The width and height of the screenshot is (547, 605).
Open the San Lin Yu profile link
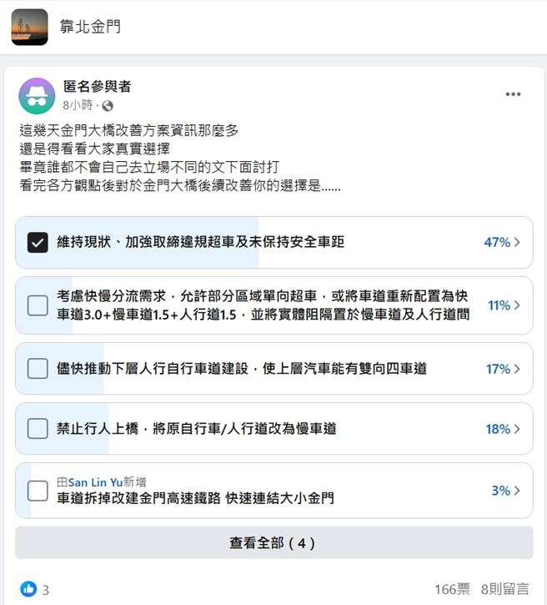[x=95, y=481]
